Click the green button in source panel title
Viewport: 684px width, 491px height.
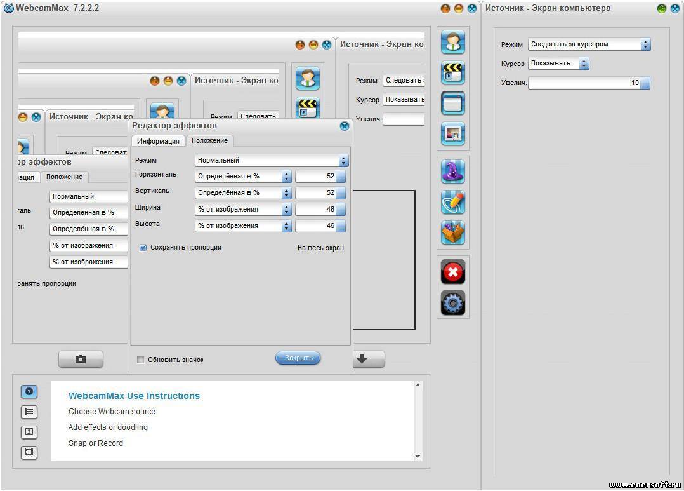pos(662,8)
